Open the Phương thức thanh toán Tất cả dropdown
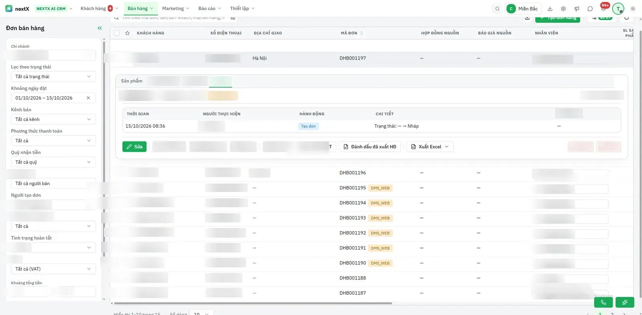This screenshot has width=642, height=315. tap(53, 141)
